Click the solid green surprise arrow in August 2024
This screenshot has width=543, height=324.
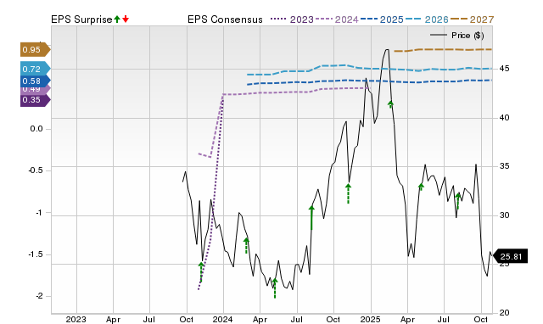coord(311,218)
